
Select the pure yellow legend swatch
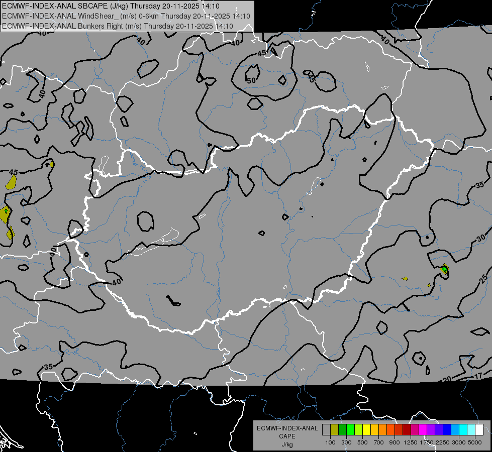pos(367,430)
